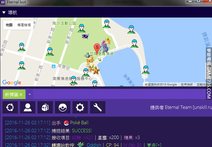Screen dimensions: 212x147
Task: Open the gear settings icon
Action: click(80, 107)
